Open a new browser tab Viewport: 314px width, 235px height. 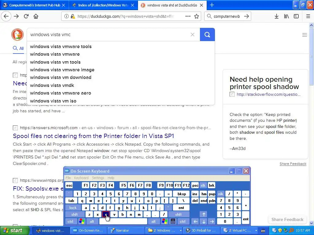click(212, 5)
